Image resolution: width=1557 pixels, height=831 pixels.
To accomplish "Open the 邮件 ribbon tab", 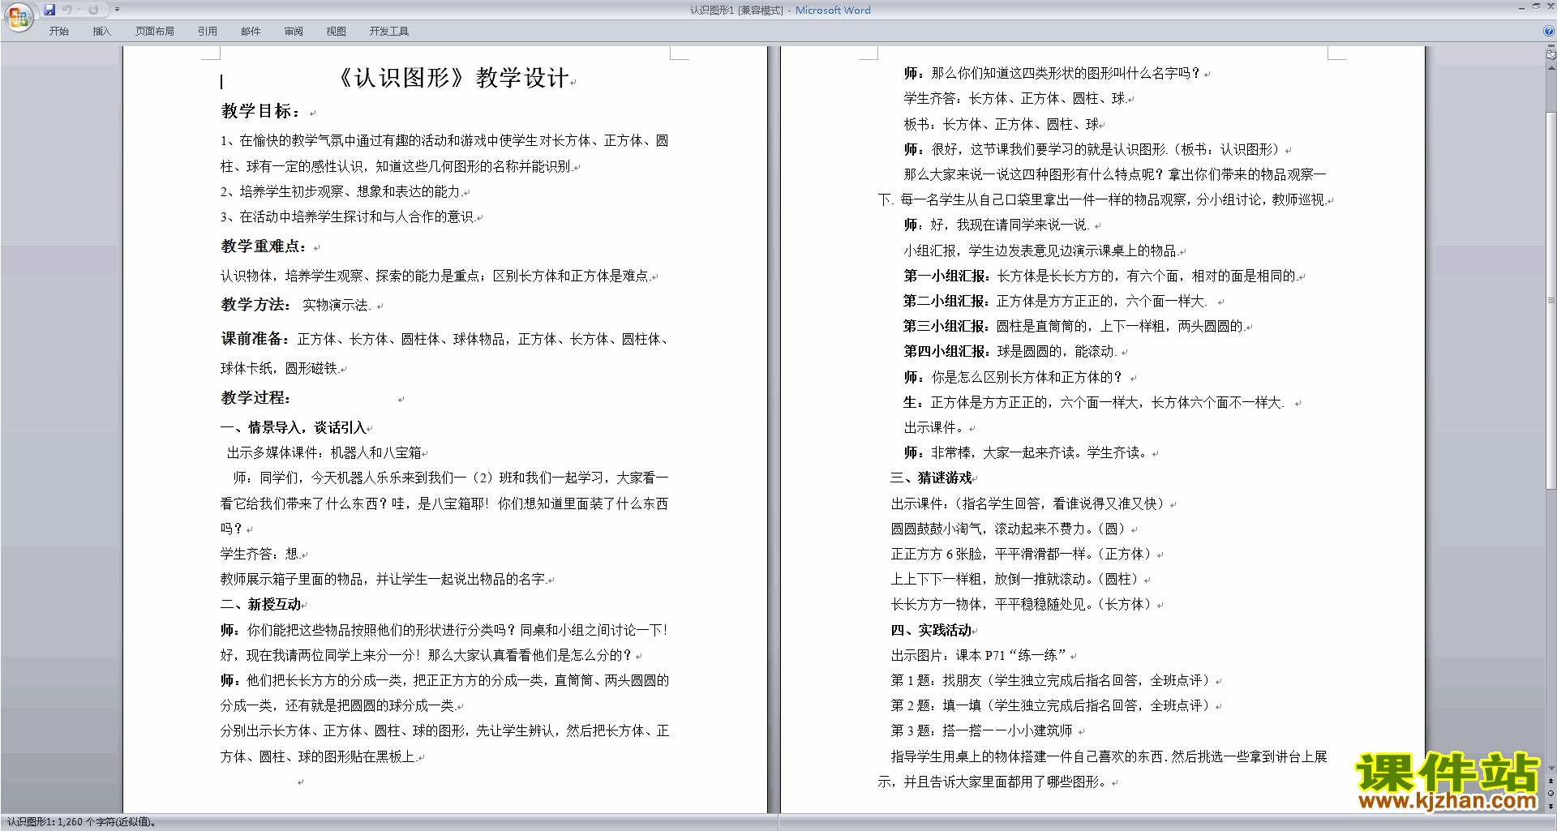I will (x=251, y=31).
